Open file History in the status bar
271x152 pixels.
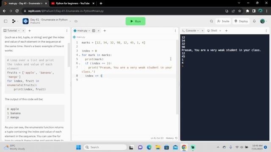point(171,138)
